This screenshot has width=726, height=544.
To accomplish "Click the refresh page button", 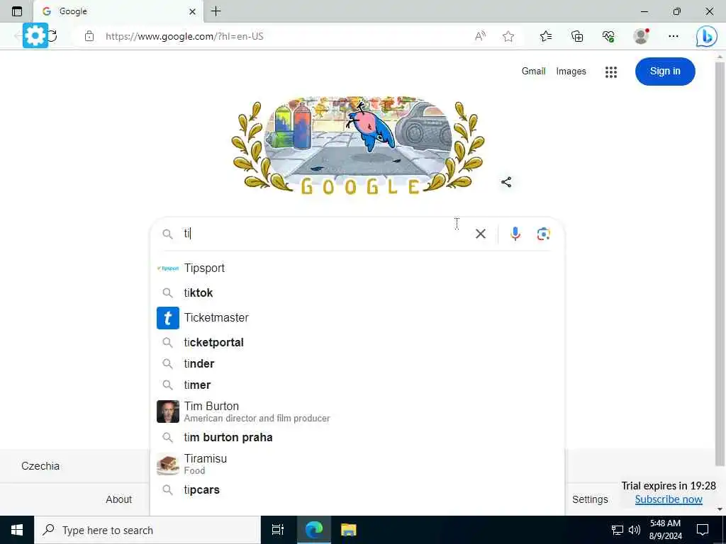I will 52,35.
